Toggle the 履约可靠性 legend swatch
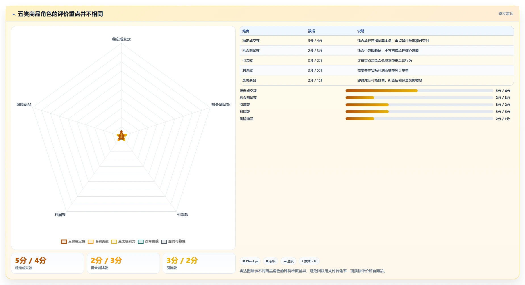The width and height of the screenshot is (525, 285). [164, 241]
